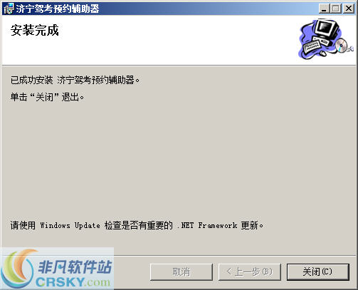Click the 关闭(C) button to exit
Image resolution: width=358 pixels, height=290 pixels.
point(318,271)
